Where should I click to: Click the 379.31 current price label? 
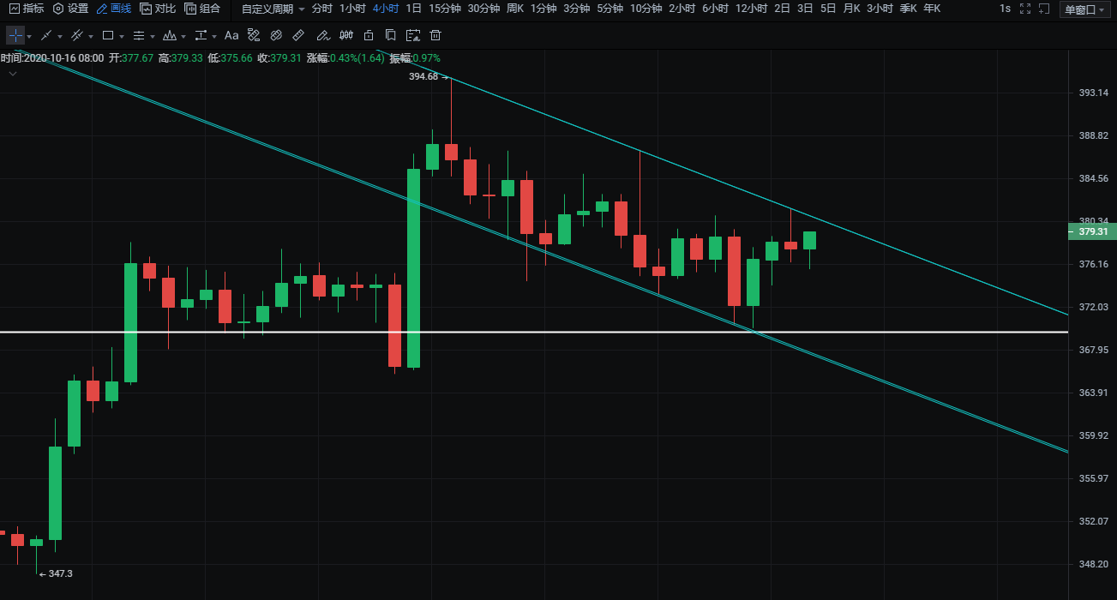(1092, 231)
